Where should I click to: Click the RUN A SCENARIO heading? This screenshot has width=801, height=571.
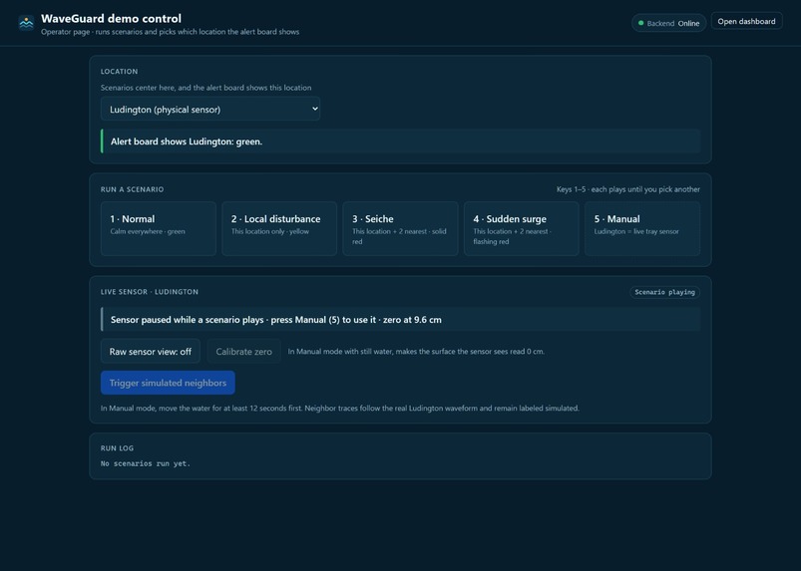[x=133, y=189]
